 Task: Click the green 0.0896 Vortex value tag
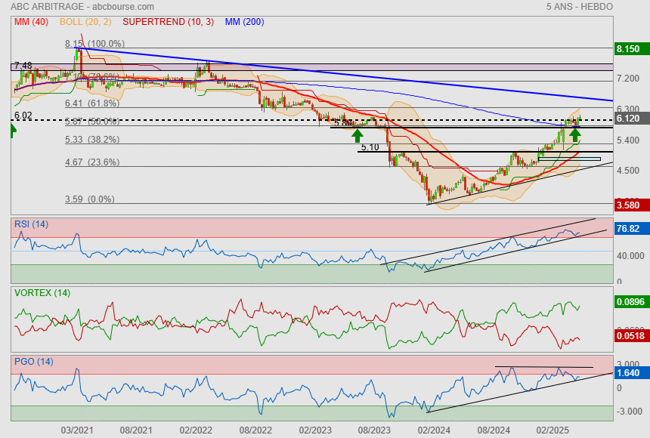coord(630,302)
